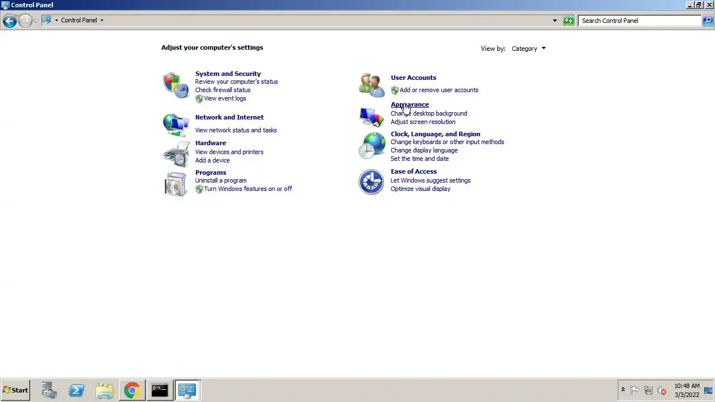Open the Programs disc icon
Image resolution: width=715 pixels, height=402 pixels.
click(176, 184)
